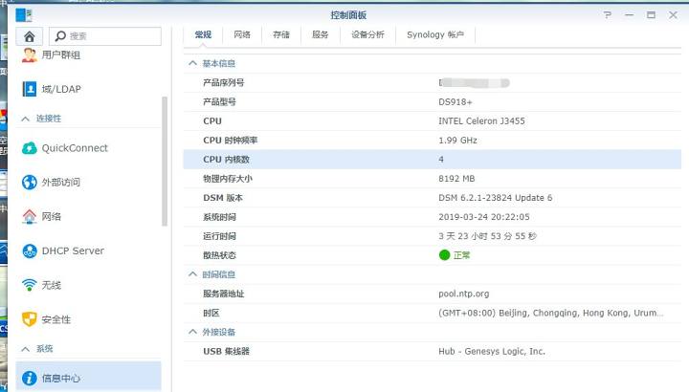Select the 外部访问 sidebar label

point(61,183)
